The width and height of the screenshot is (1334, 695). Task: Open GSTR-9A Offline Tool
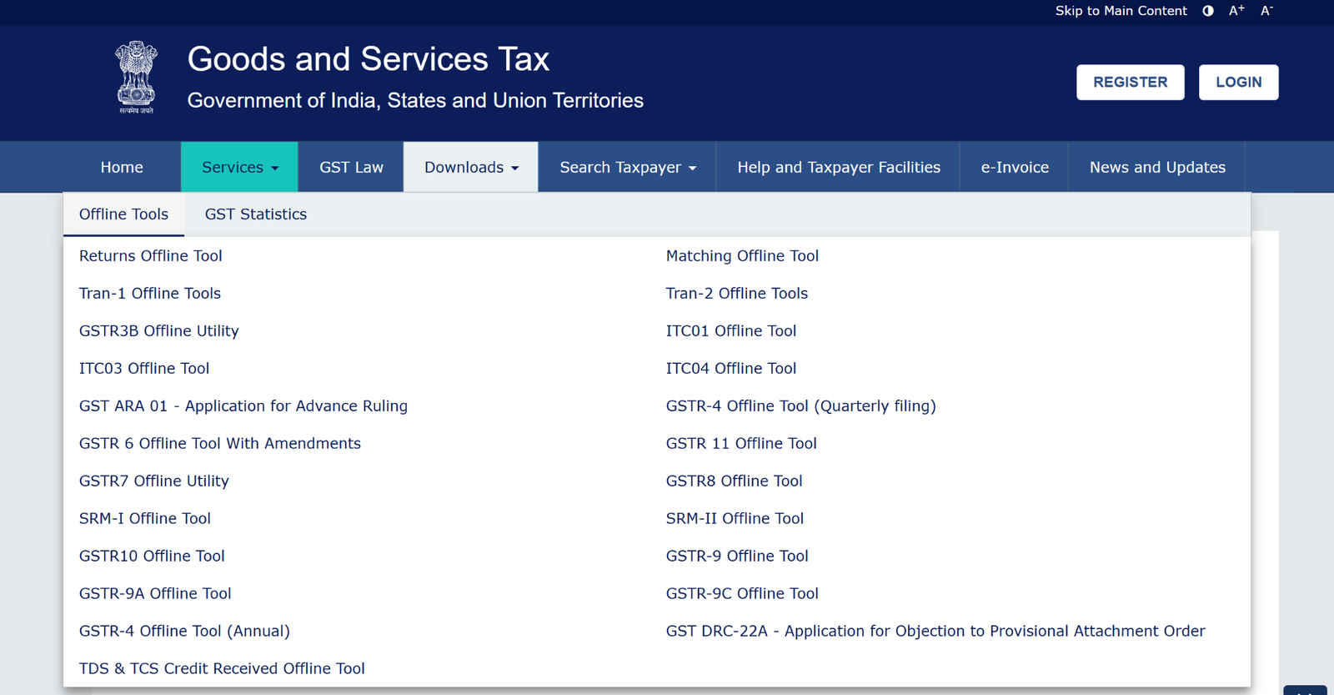coord(155,594)
